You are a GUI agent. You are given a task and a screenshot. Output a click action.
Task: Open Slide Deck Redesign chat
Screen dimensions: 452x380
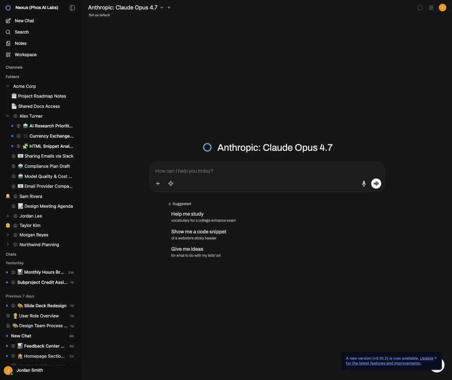click(40, 306)
